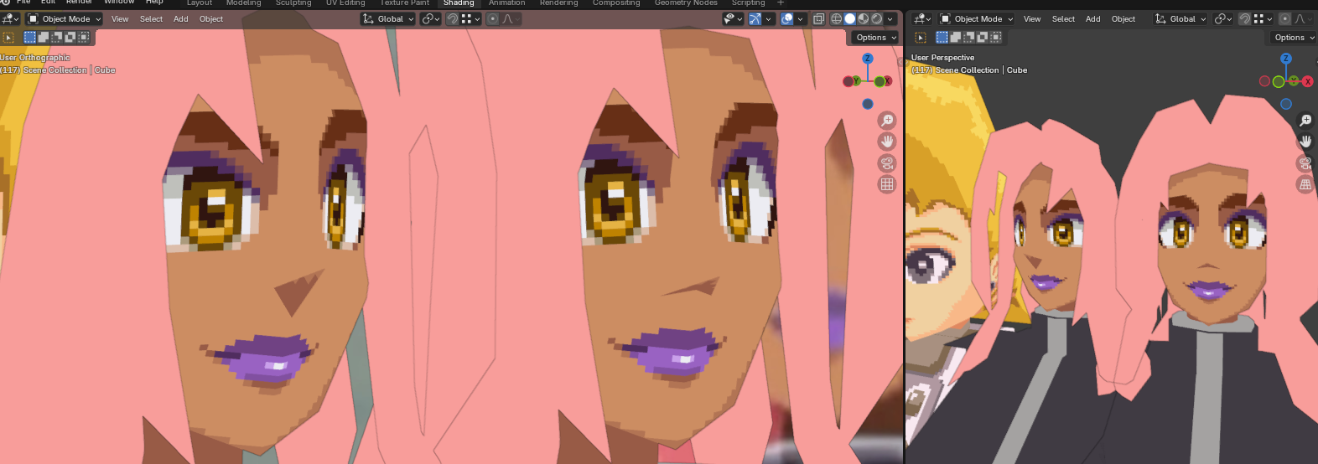Switch to wireframe viewport shading
Screen dimensions: 1318x464
point(837,18)
